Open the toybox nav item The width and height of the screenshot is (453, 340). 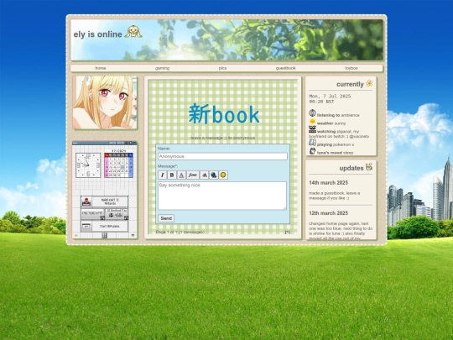click(351, 68)
